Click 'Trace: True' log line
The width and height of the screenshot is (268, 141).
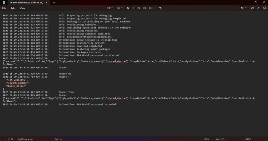click(x=66, y=92)
